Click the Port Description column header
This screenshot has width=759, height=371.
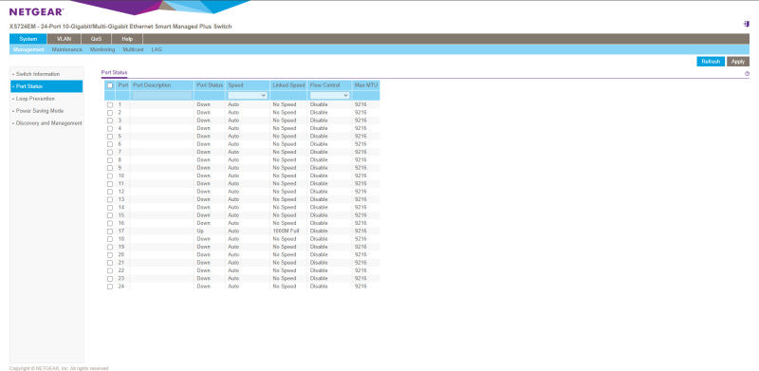tap(152, 85)
